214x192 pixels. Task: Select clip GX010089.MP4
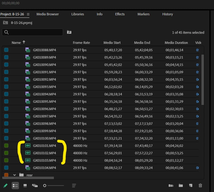point(44,57)
